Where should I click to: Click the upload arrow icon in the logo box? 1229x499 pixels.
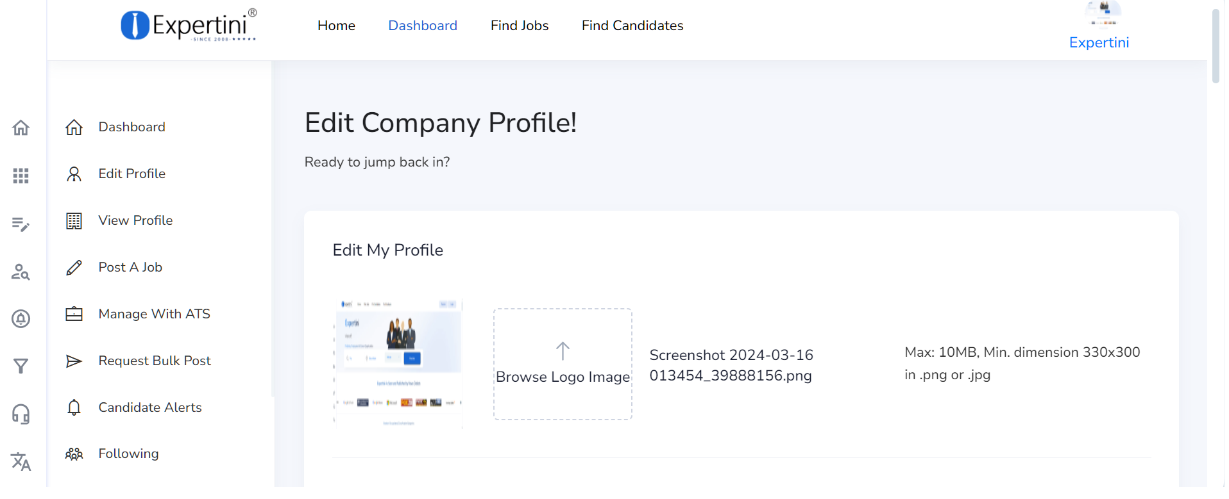coord(563,351)
